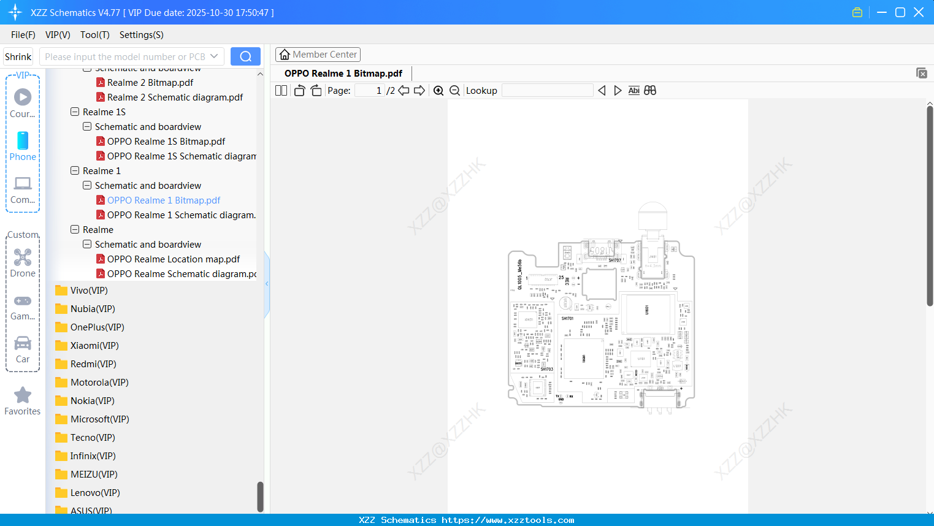Rotate the PDF page clockwise
934x526 pixels.
315,90
